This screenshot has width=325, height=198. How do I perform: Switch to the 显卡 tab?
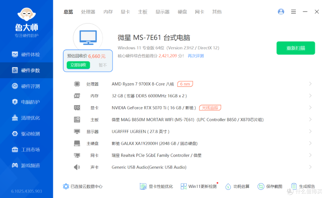pos(125,12)
